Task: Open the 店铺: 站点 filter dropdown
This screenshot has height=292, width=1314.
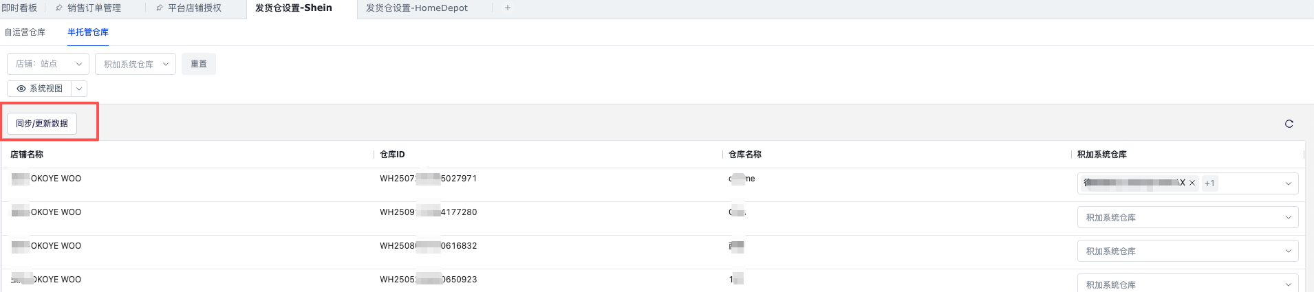Action: [48, 64]
